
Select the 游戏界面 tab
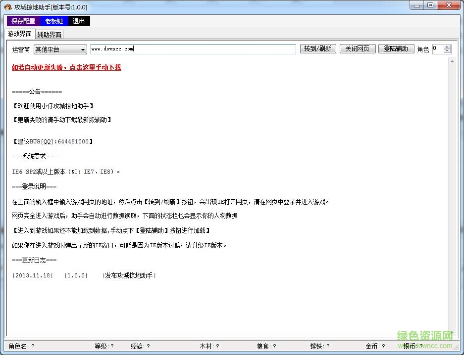[x=19, y=34]
